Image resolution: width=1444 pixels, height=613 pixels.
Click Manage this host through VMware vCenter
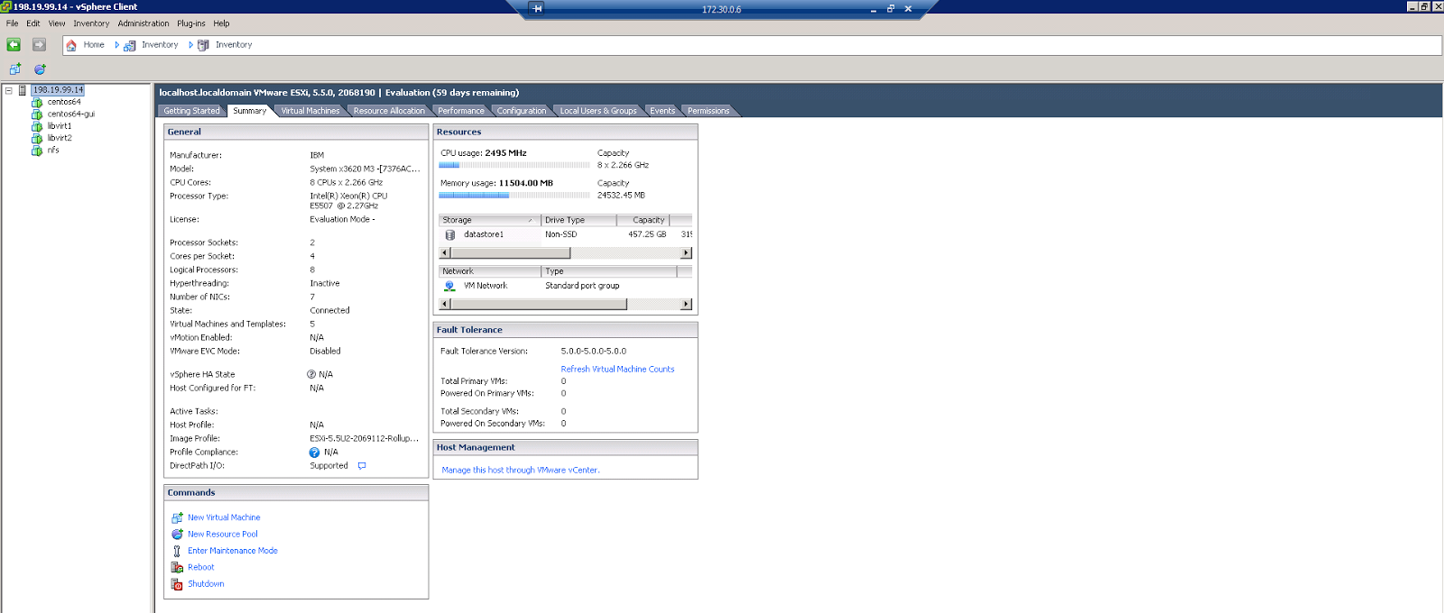tap(521, 470)
